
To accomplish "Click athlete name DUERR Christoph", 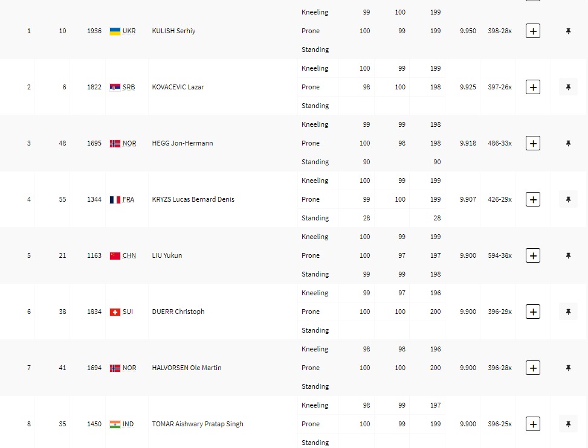I will coord(178,312).
